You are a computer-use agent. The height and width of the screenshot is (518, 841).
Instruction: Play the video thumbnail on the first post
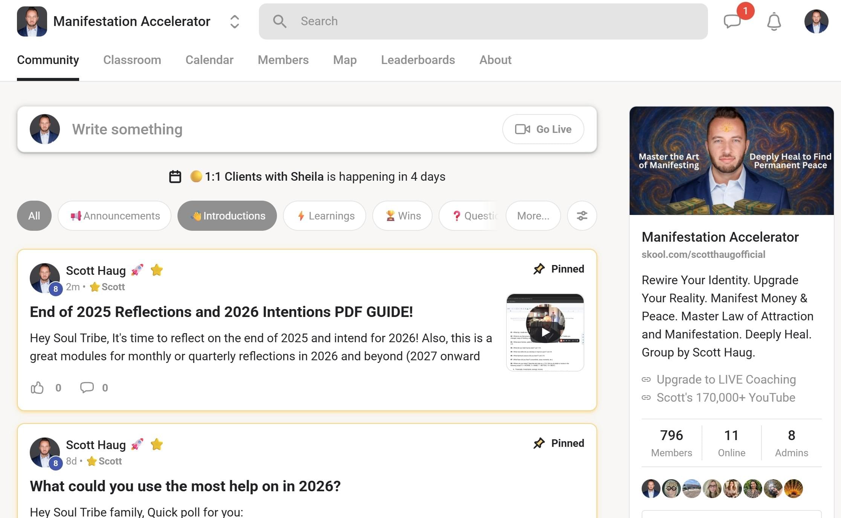545,332
